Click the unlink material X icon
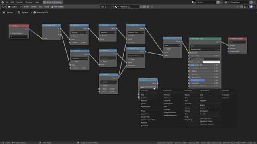This screenshot has width=257, height=144. point(148,7)
